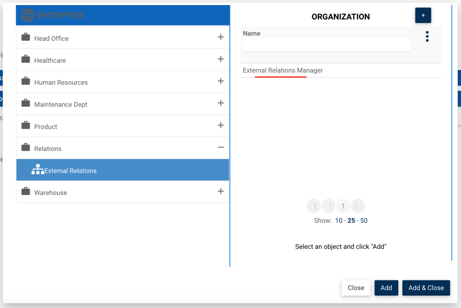Click the Close button
This screenshot has height=308, width=461.
coord(356,288)
